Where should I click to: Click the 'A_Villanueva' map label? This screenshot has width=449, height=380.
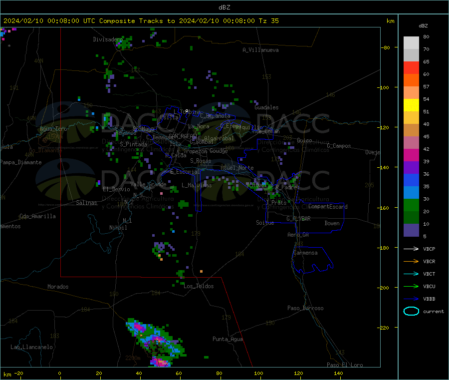point(260,50)
